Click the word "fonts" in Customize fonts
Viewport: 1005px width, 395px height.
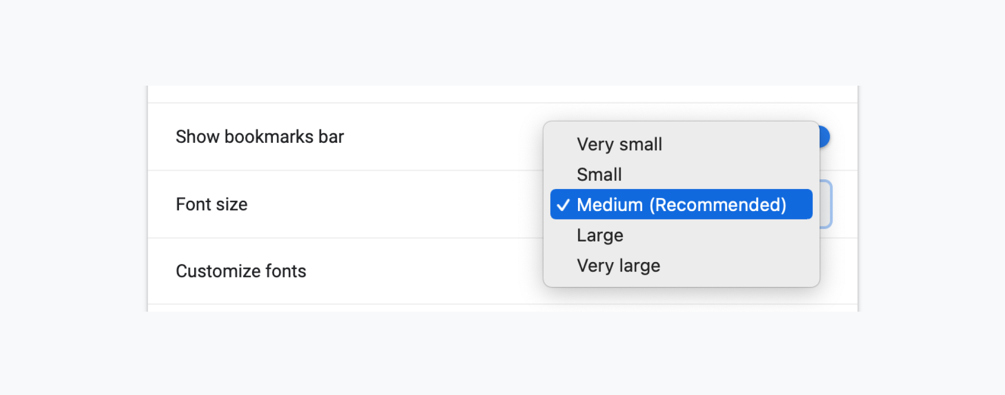coord(285,271)
